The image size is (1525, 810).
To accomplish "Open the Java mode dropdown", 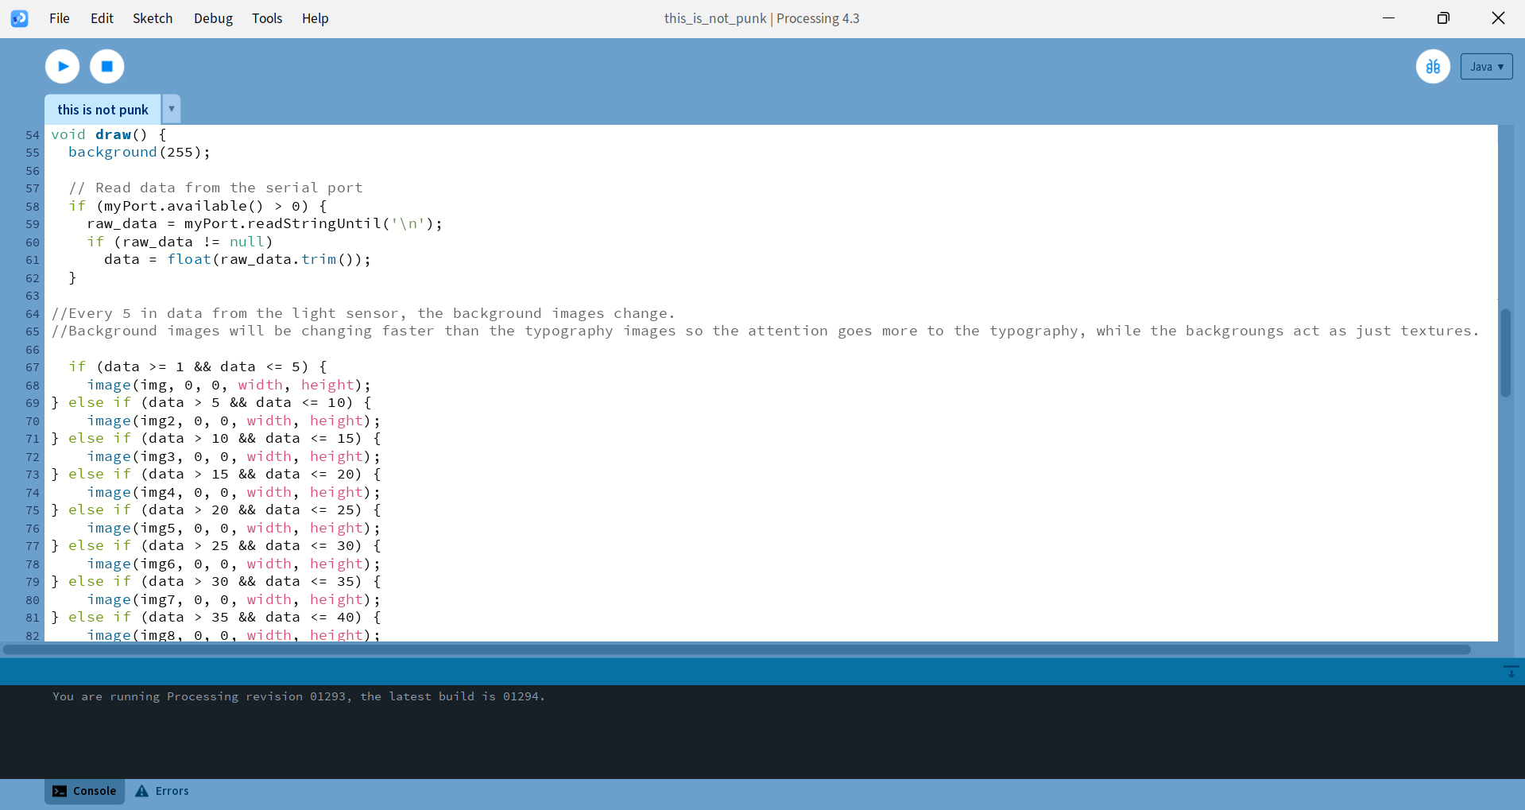I will pos(1486,67).
